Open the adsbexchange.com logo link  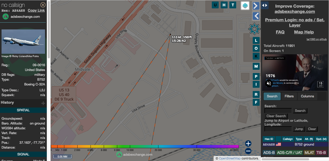coord(21,16)
